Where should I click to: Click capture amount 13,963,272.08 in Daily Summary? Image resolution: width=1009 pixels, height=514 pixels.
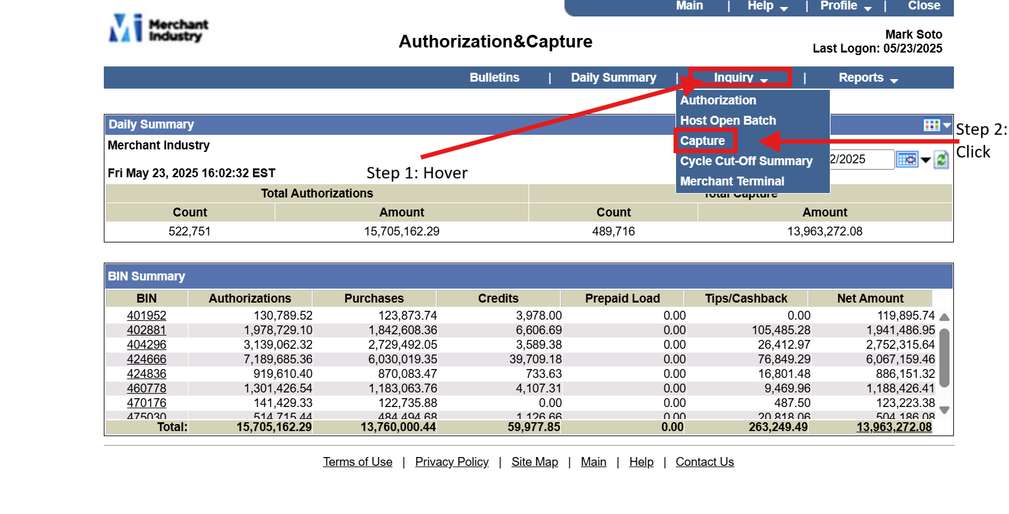tap(825, 232)
